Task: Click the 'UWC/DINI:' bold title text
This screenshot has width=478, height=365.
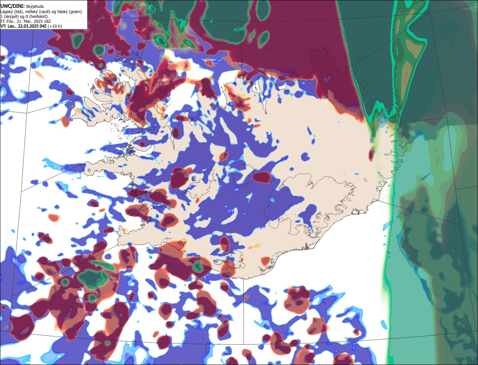Action: click(x=13, y=6)
